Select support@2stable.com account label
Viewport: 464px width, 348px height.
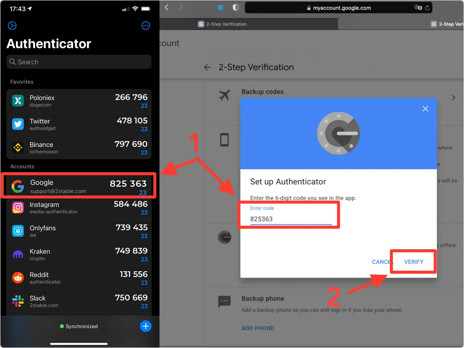coord(58,191)
